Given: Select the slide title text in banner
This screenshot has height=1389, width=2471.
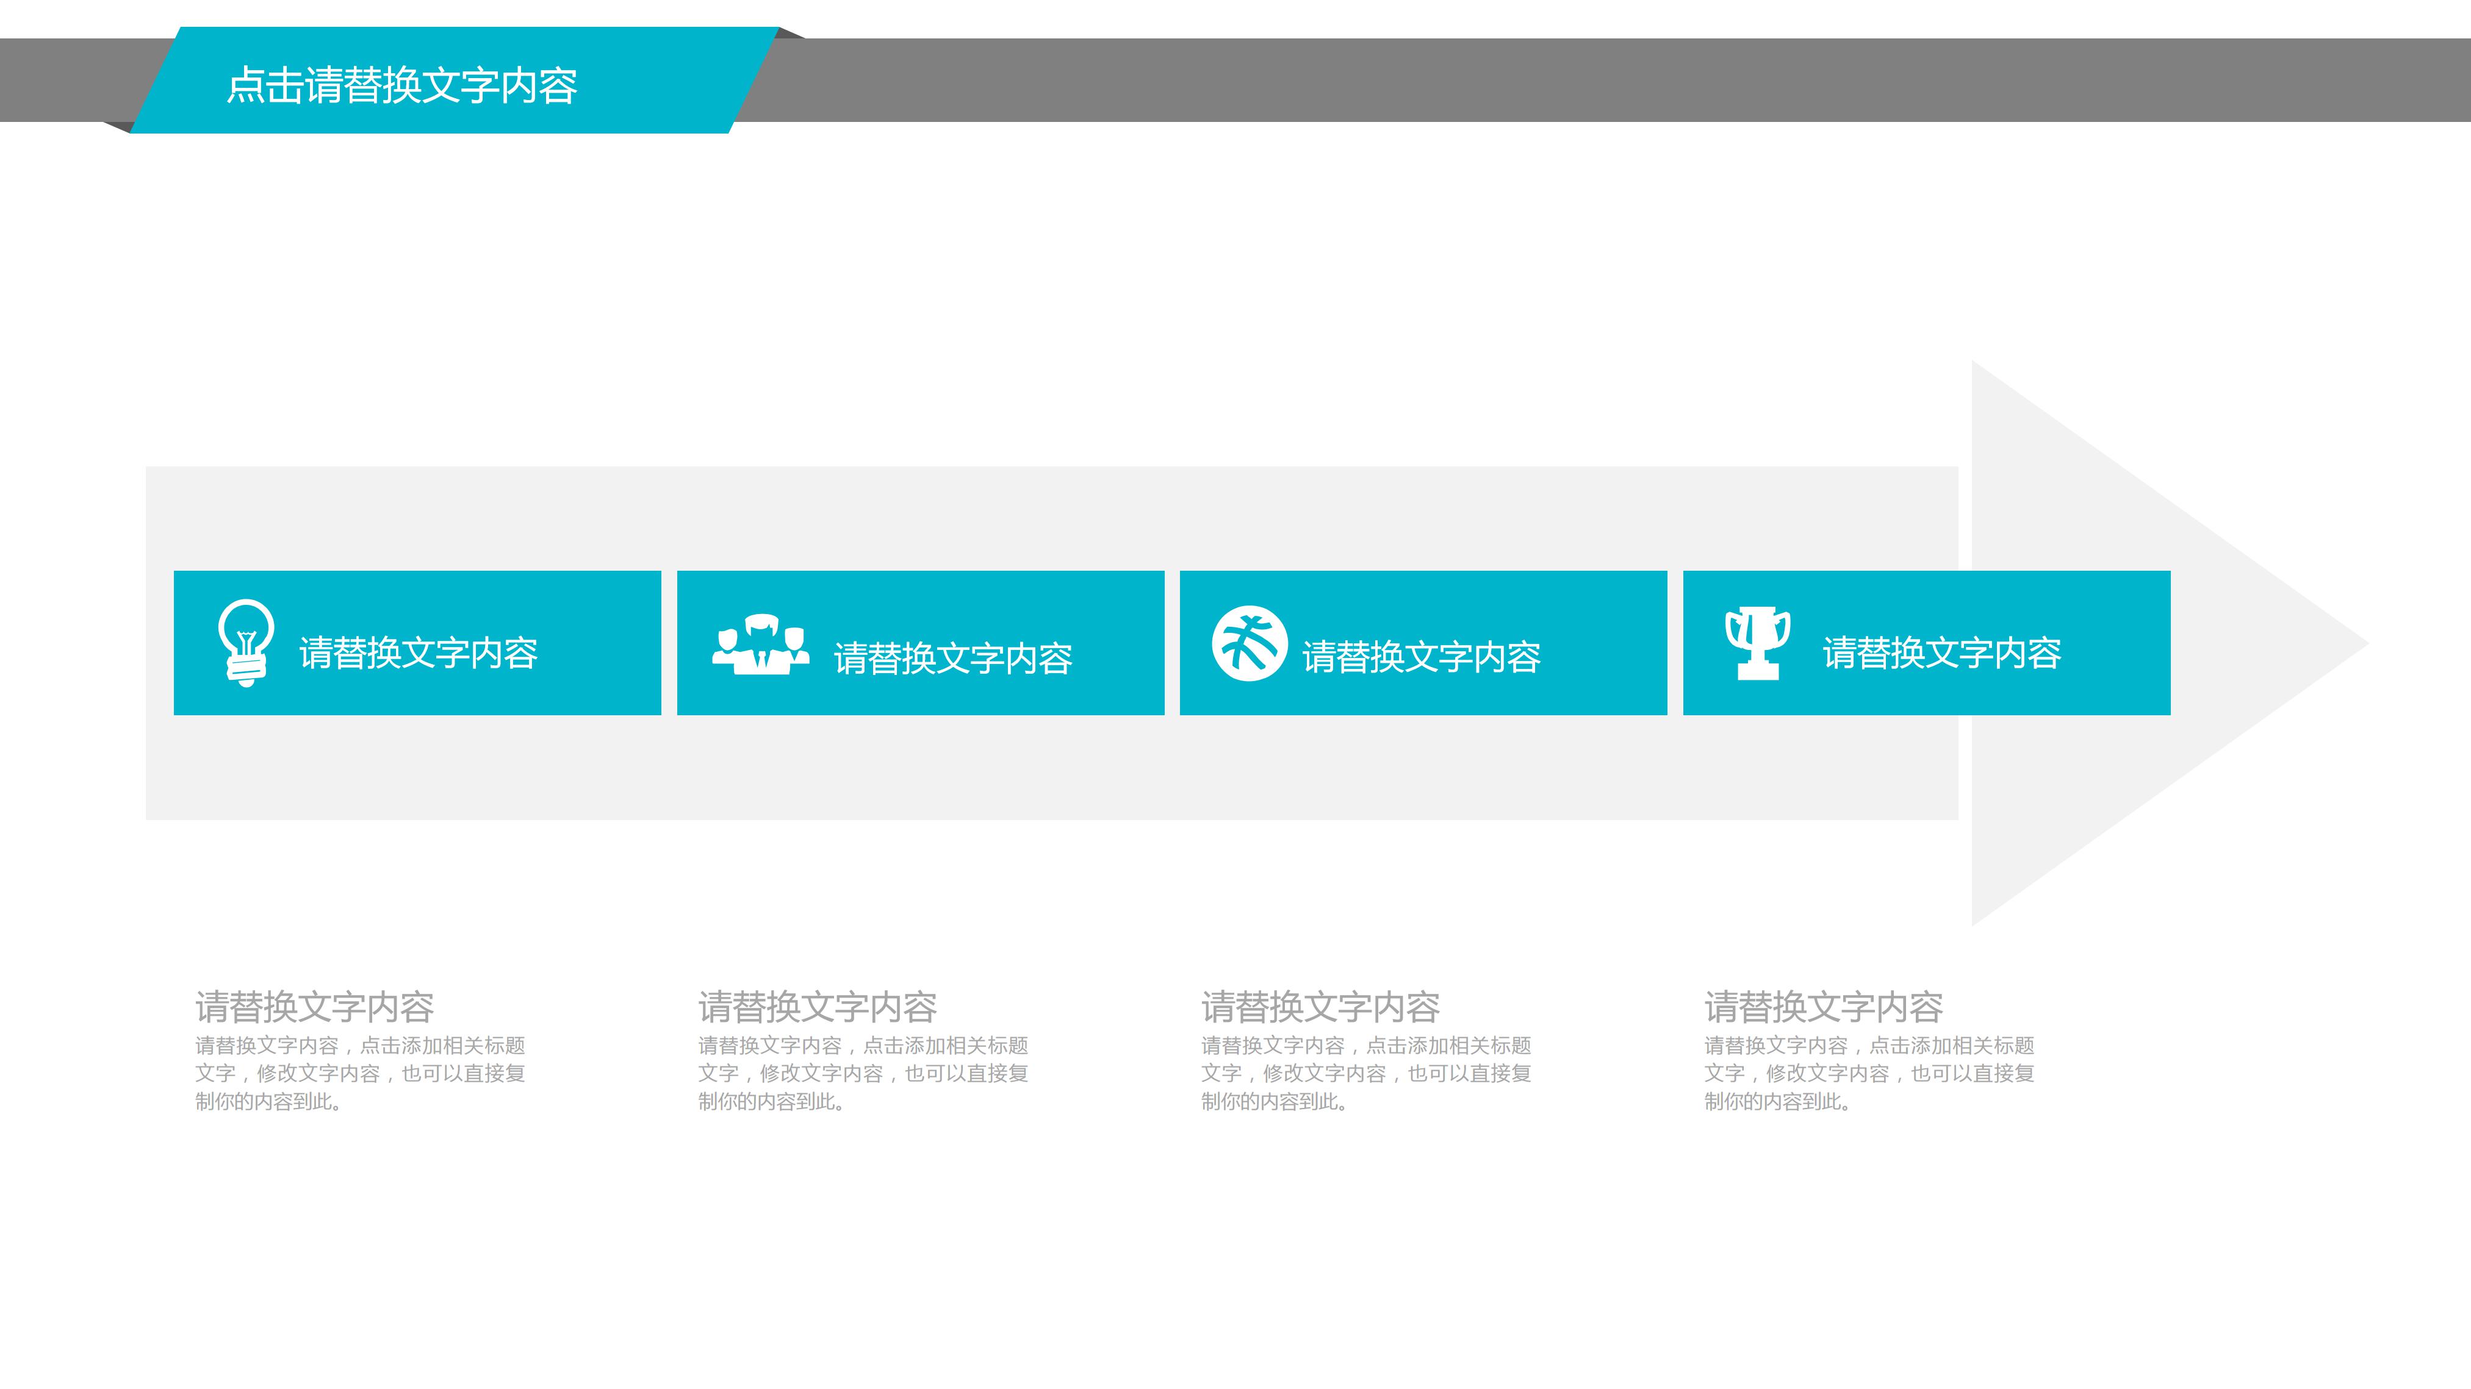Looking at the screenshot, I should coord(402,85).
